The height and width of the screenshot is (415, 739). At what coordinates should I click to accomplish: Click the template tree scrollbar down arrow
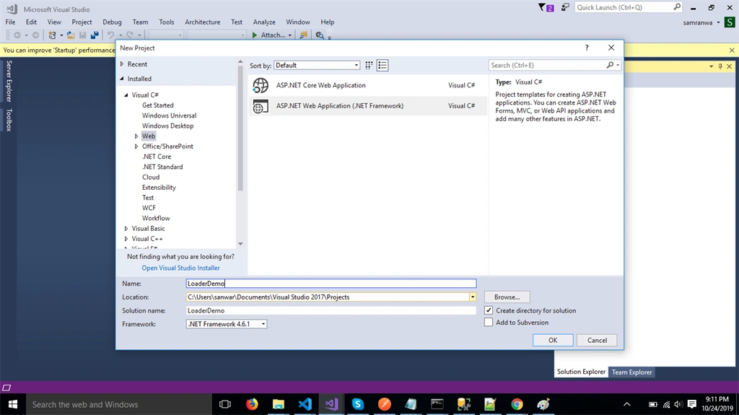240,244
